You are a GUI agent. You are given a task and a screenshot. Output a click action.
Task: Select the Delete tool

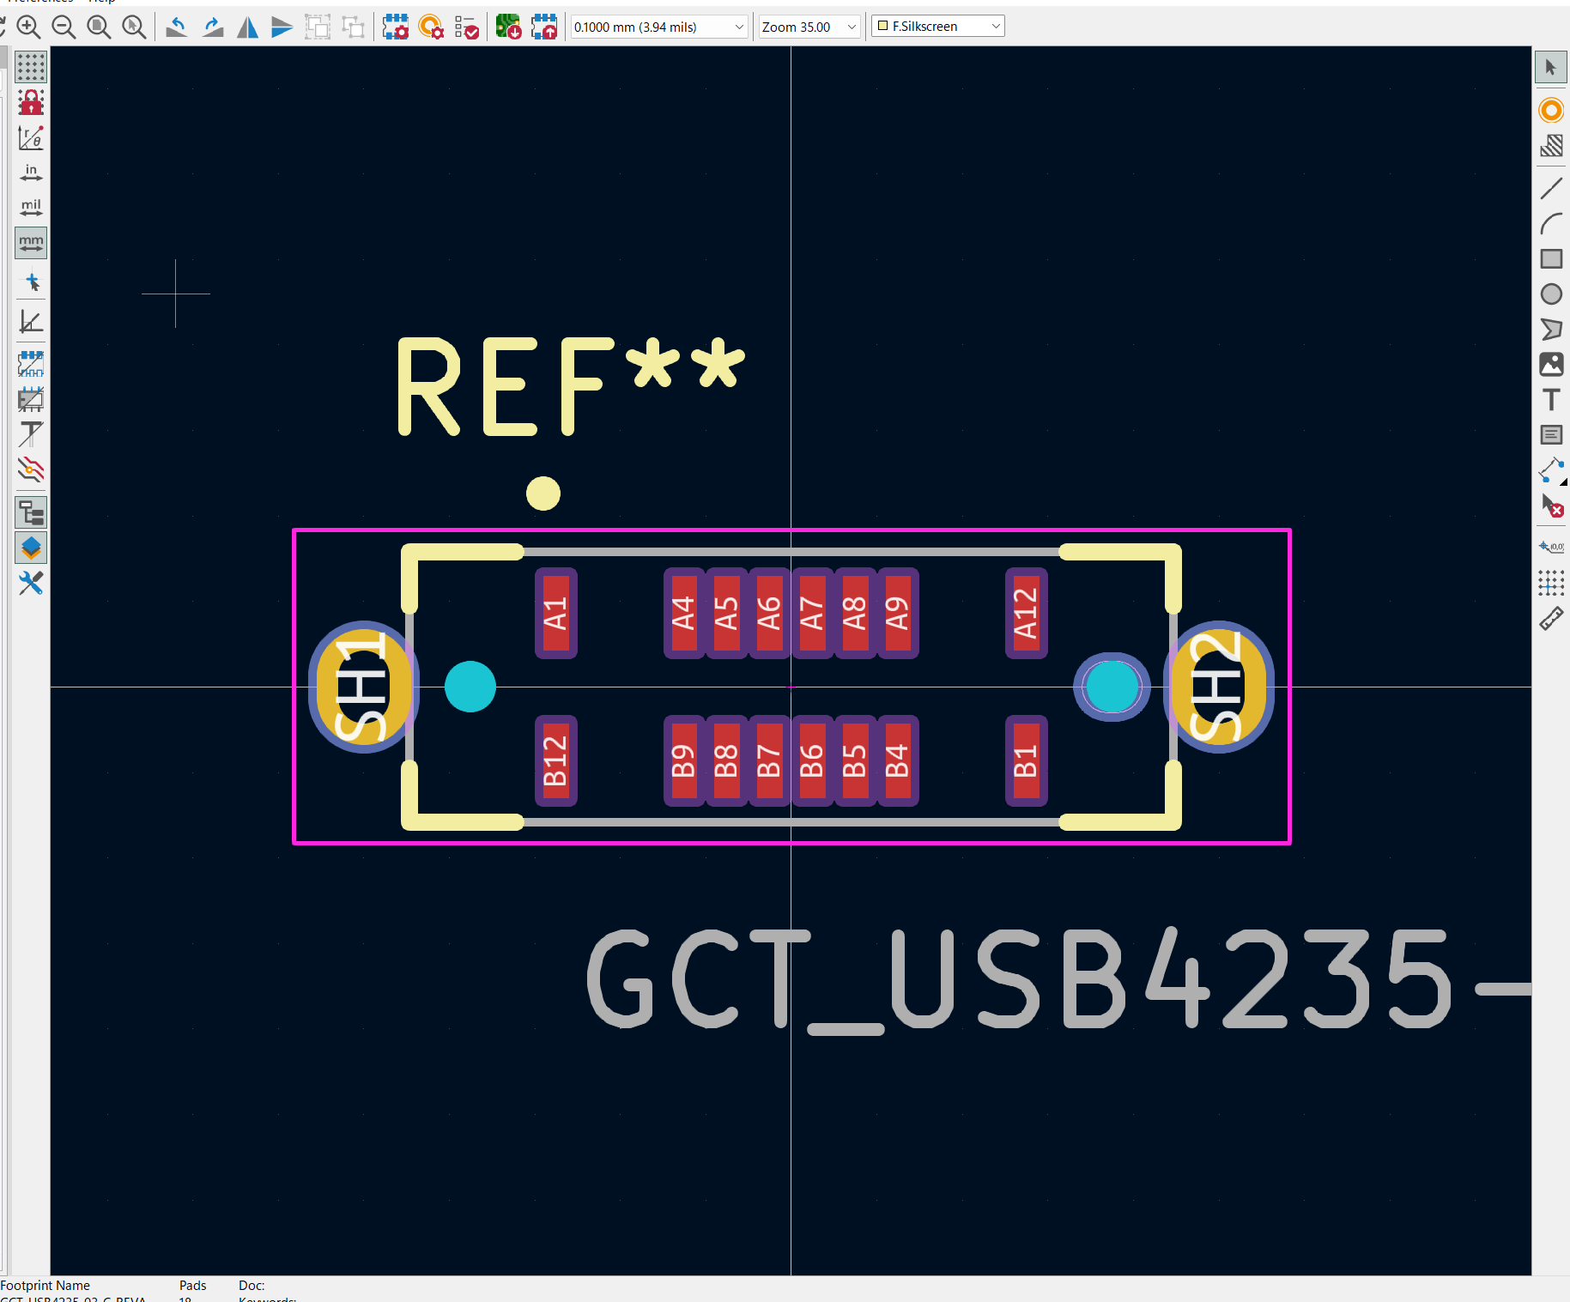[x=1550, y=506]
